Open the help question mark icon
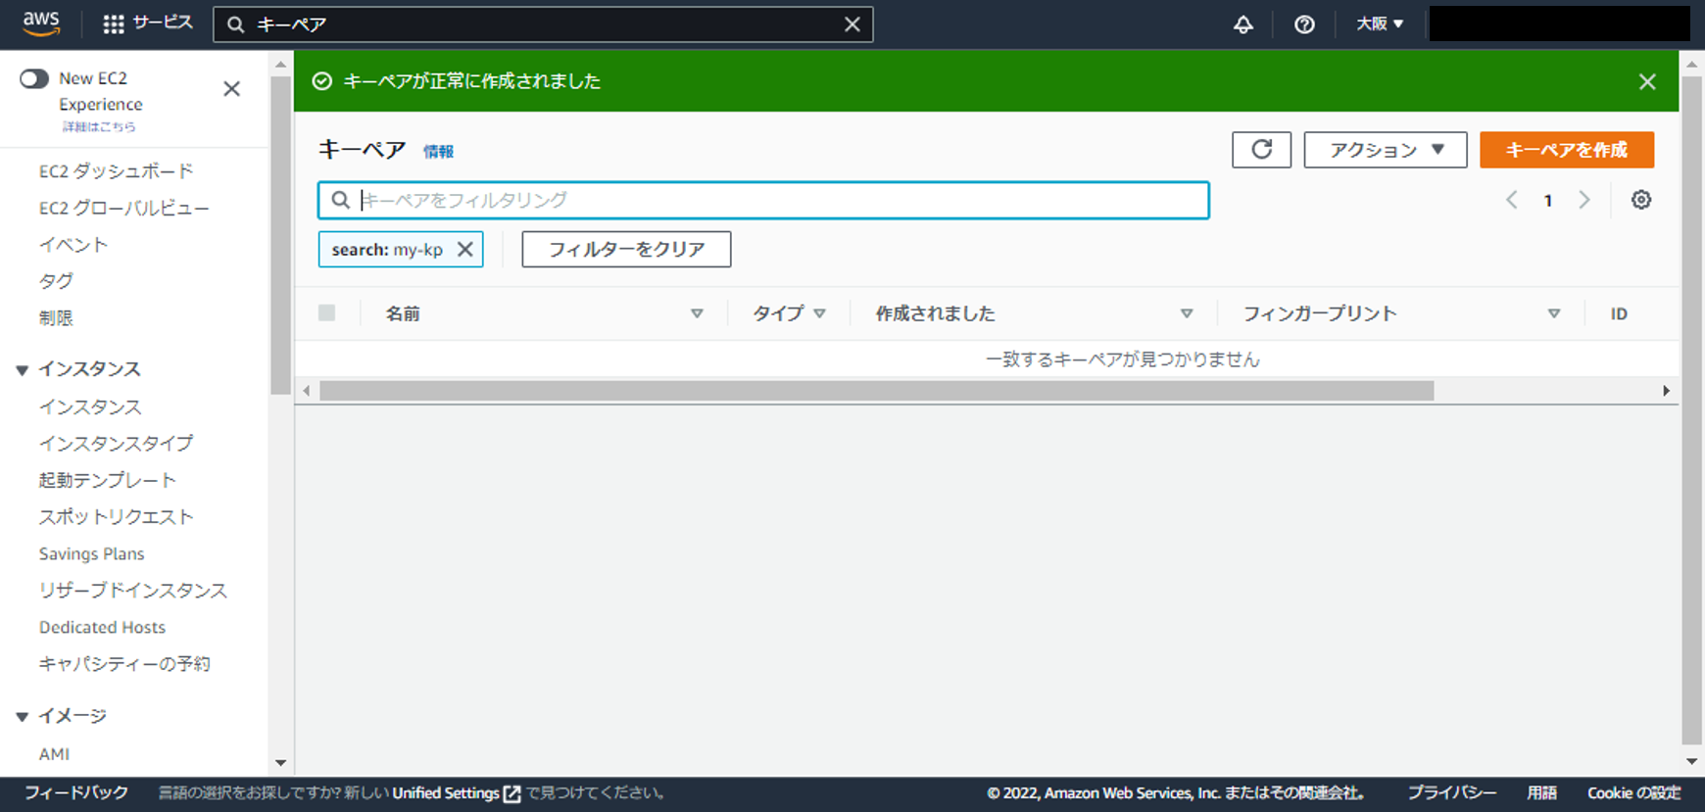 click(1303, 24)
